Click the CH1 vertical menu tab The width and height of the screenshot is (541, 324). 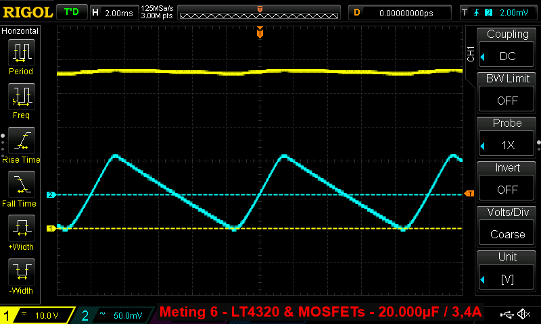(471, 55)
